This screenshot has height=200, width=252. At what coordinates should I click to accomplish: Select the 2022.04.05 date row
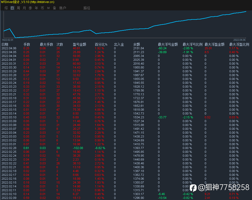[x=9, y=52]
